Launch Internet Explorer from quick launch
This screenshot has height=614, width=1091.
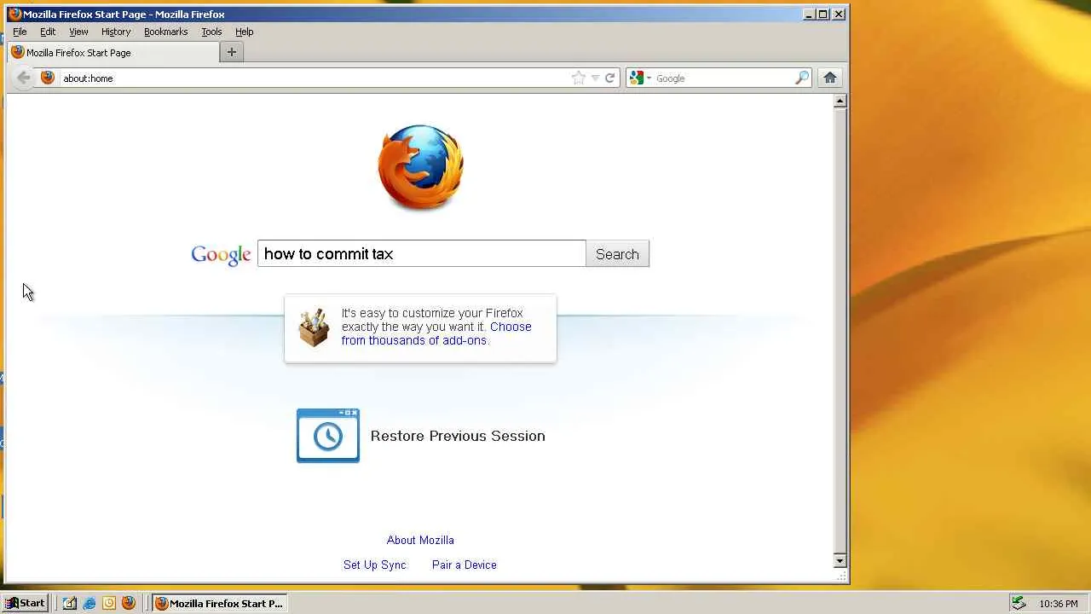pos(89,603)
